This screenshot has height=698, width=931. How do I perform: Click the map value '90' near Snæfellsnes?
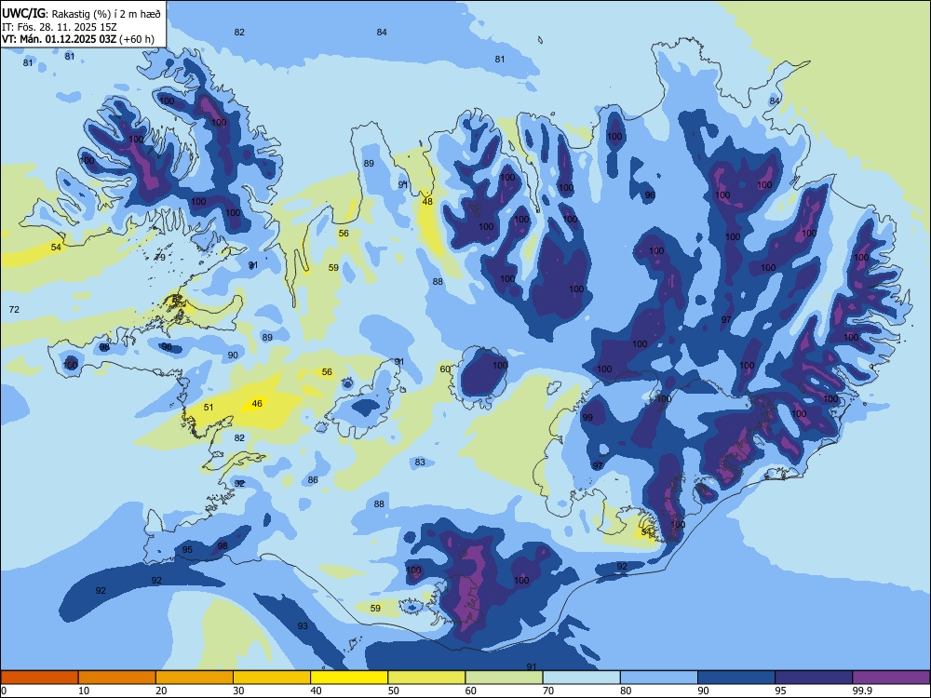233,355
